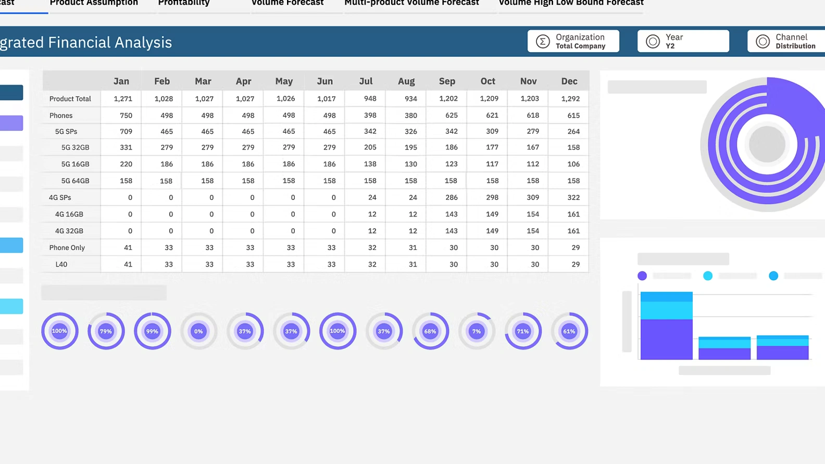Select the 5G SPs row label
This screenshot has height=464, width=825.
point(66,132)
